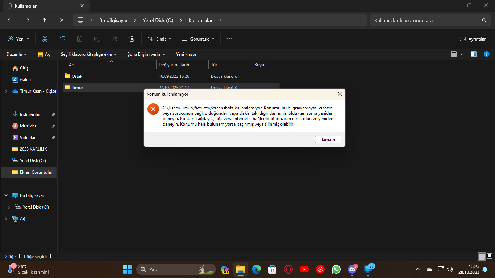Screen dimensions: 495x278
Task: Click the computer icon in the address bar
Action: tap(80, 20)
